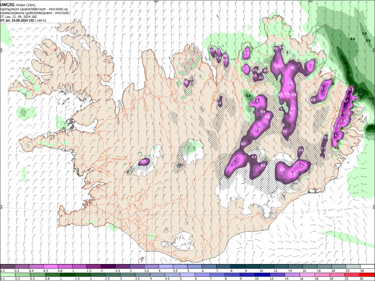Pick the light blue top scale swatch at 4
The width and height of the screenshot is (375, 281).
[166, 267]
